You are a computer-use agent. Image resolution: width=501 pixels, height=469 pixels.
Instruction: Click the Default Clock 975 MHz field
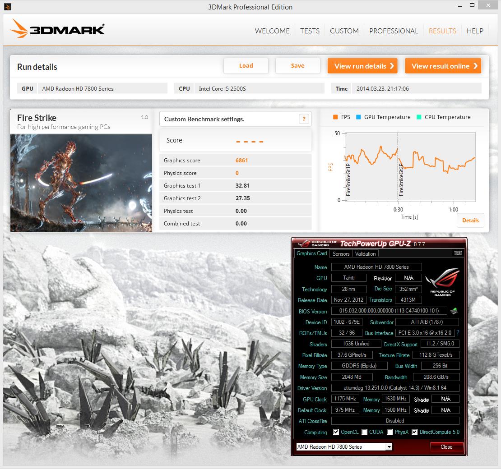point(345,410)
